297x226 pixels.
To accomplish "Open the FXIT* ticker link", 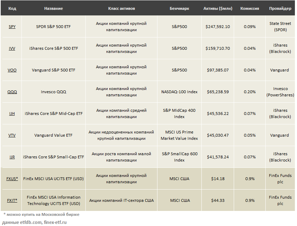I will 12,200.
